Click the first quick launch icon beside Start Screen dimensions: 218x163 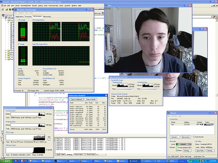point(16,161)
